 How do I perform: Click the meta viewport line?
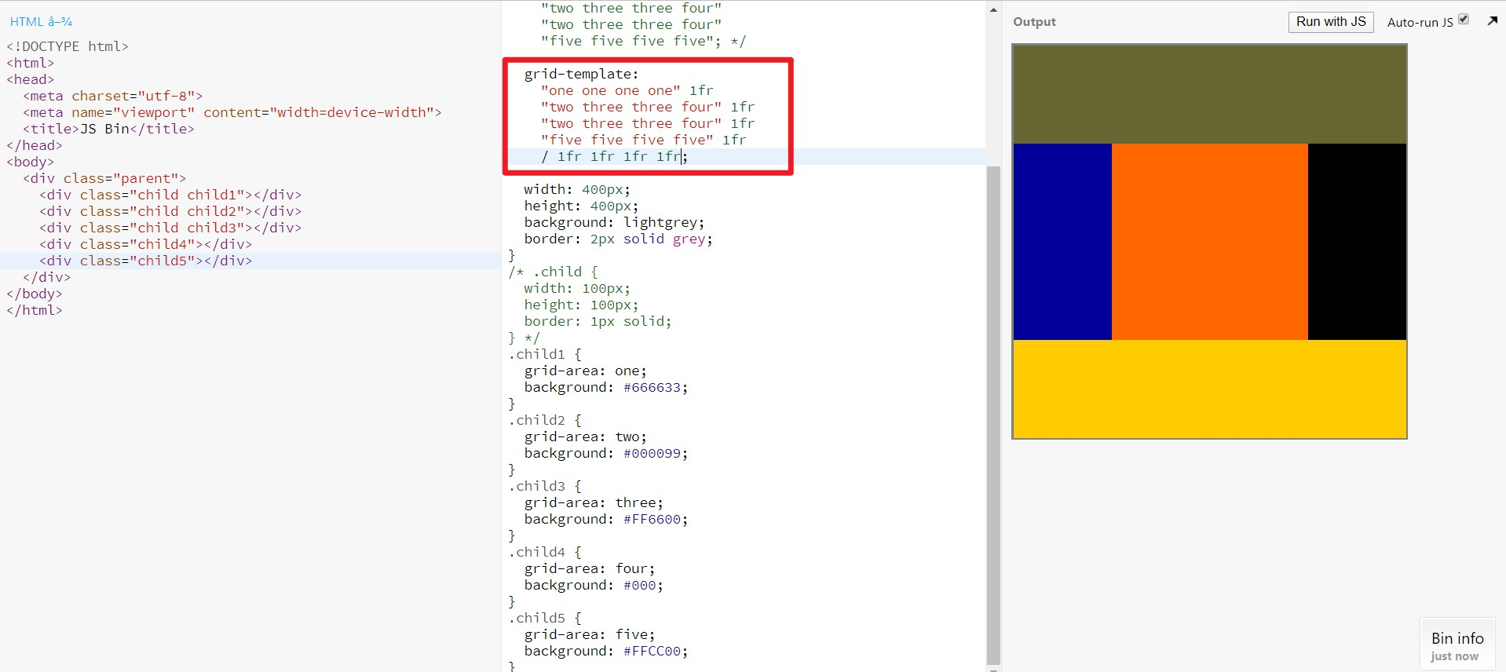click(x=232, y=112)
